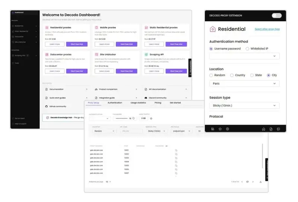
Task: Download the endpoint list via download icon
Action: point(261,182)
